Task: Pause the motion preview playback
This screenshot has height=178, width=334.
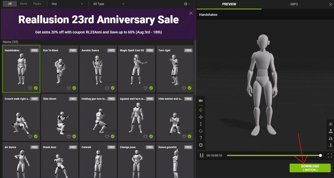Action: pyautogui.click(x=202, y=156)
